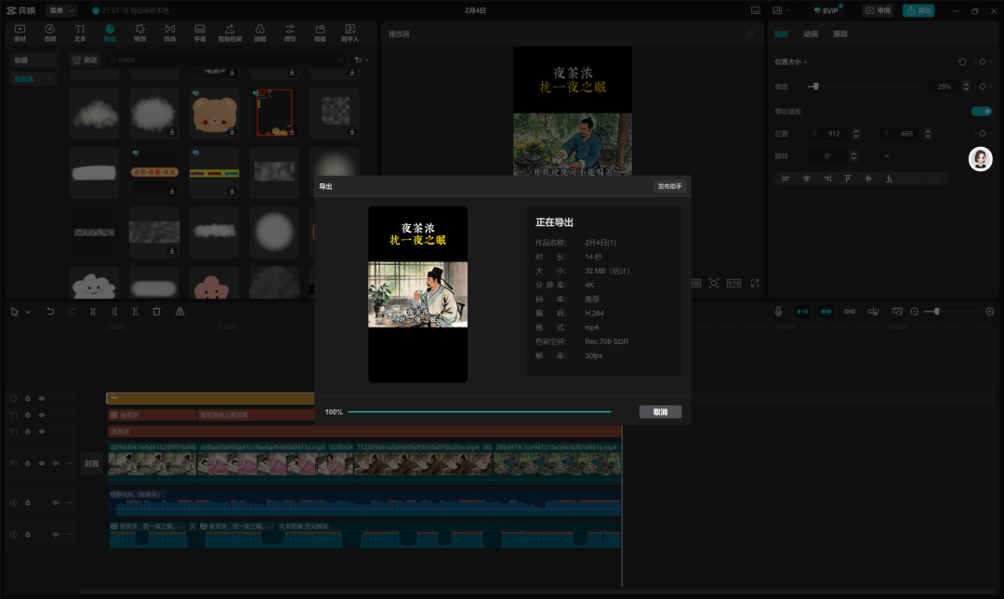Hide the main video track with eye icon
Image resolution: width=1004 pixels, height=599 pixels.
point(42,462)
